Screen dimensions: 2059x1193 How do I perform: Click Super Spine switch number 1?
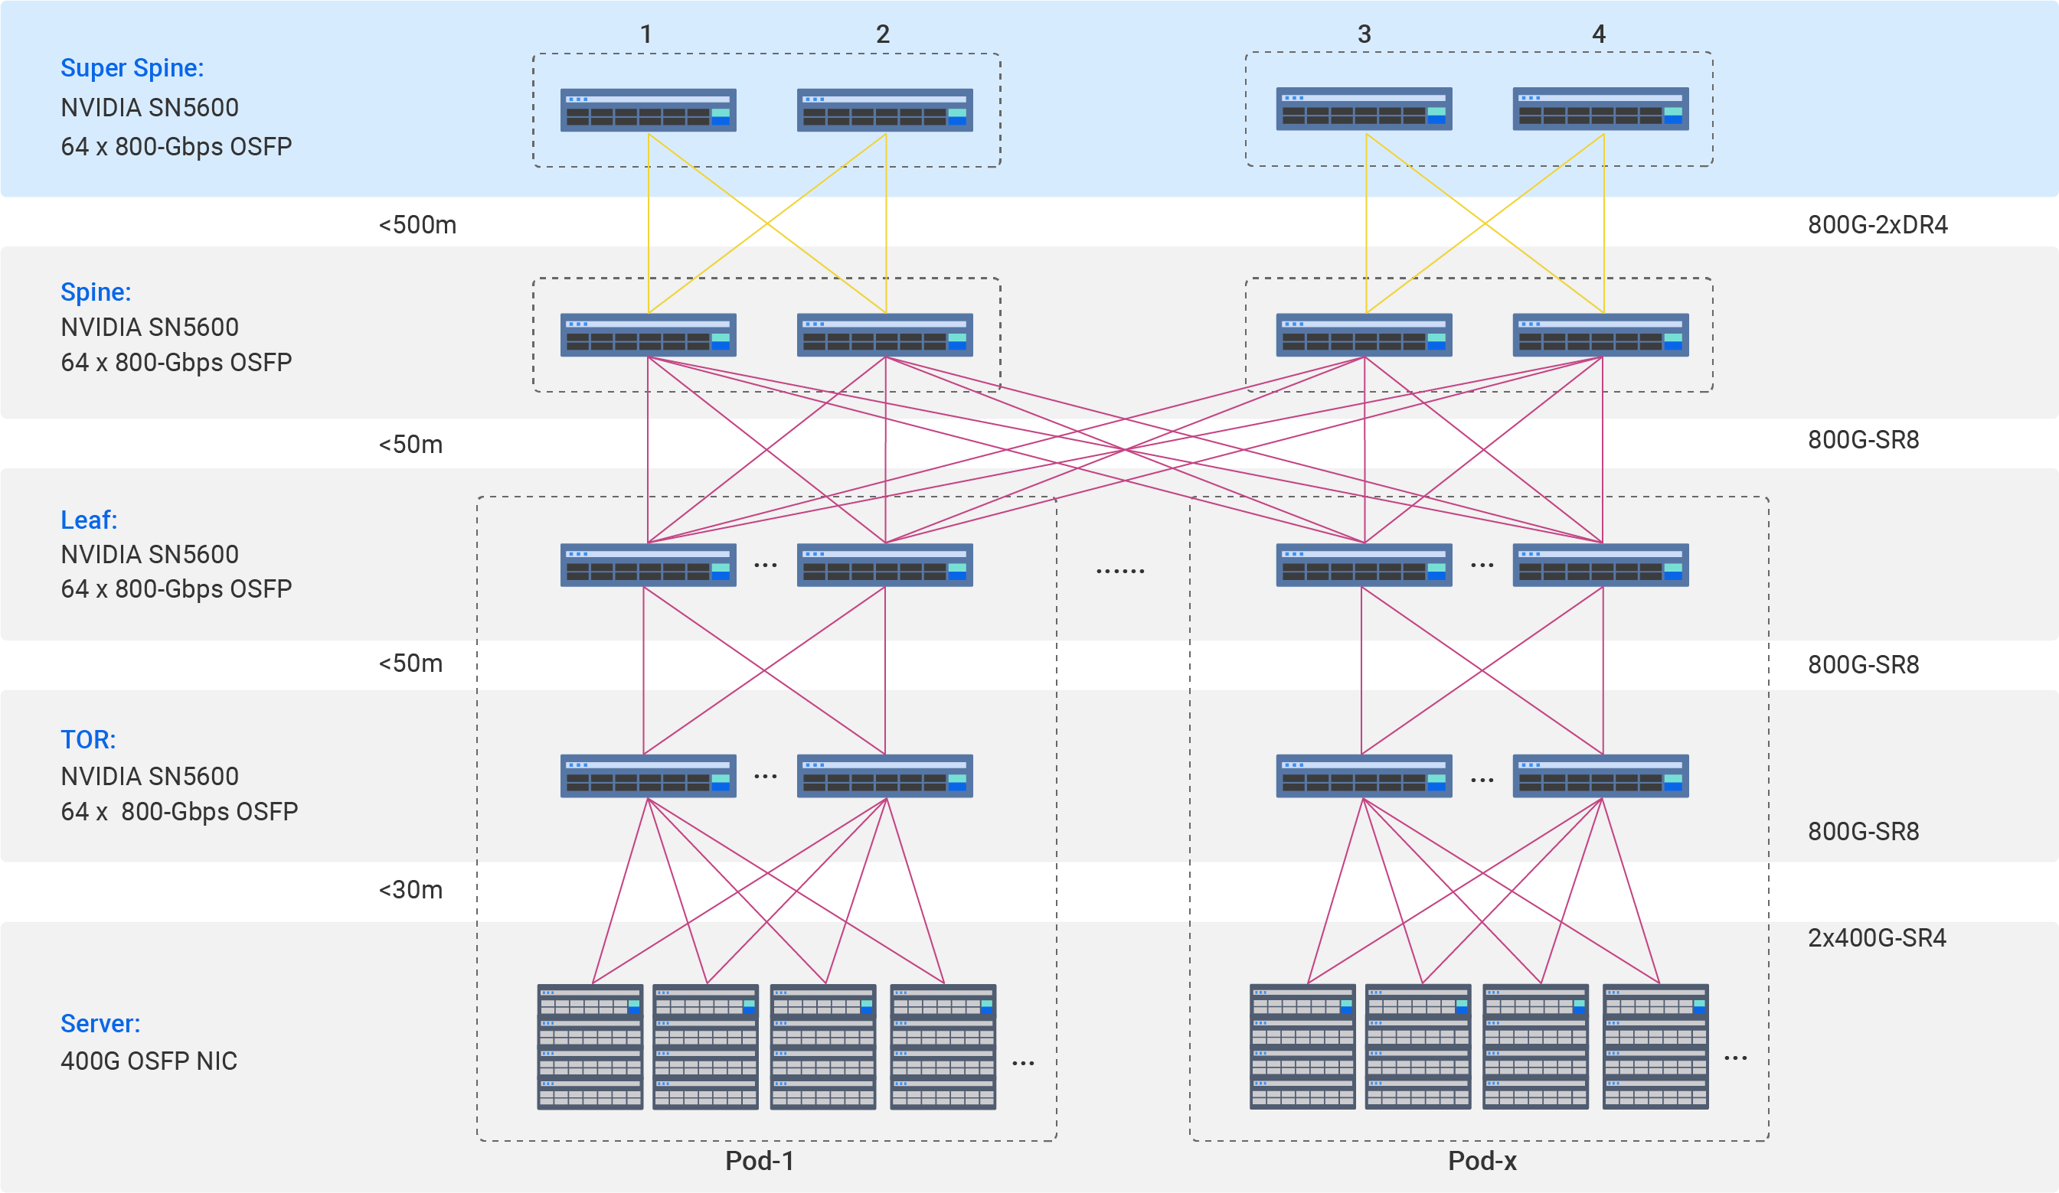point(648,109)
